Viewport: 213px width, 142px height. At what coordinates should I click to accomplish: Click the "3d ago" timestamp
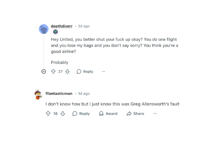coord(84,26)
